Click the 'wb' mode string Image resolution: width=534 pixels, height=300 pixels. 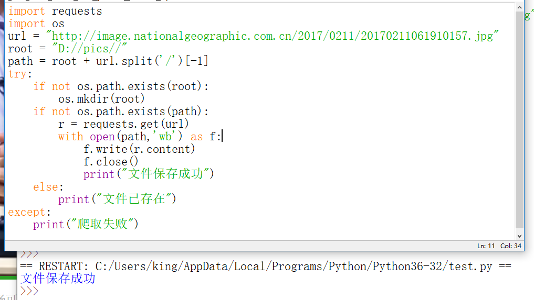(x=165, y=137)
